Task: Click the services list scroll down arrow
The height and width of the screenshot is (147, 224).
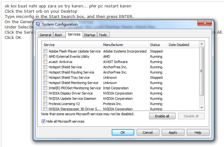Action: pyautogui.click(x=202, y=108)
